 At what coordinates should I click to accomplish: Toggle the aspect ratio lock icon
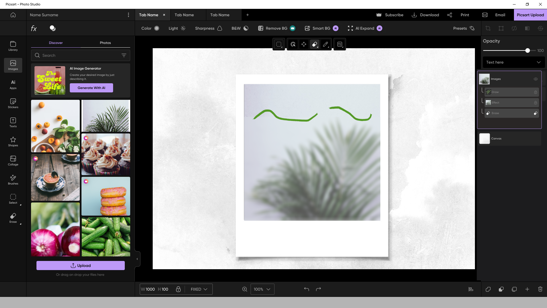[178, 289]
